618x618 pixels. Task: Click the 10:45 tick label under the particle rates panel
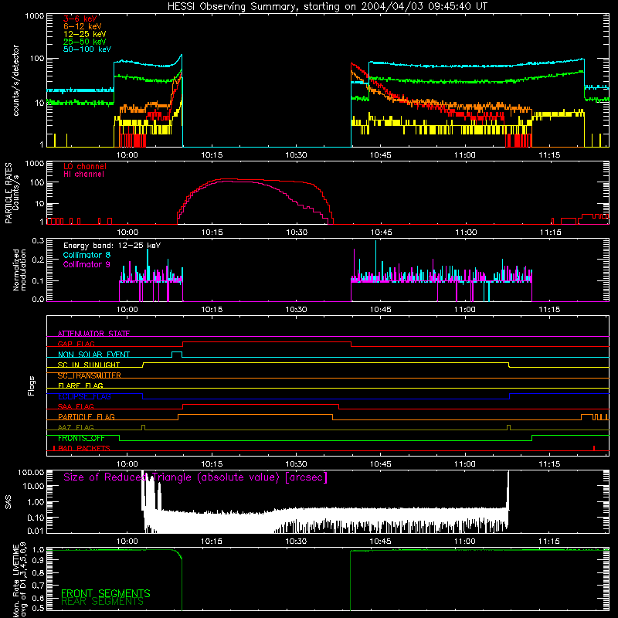pos(381,233)
